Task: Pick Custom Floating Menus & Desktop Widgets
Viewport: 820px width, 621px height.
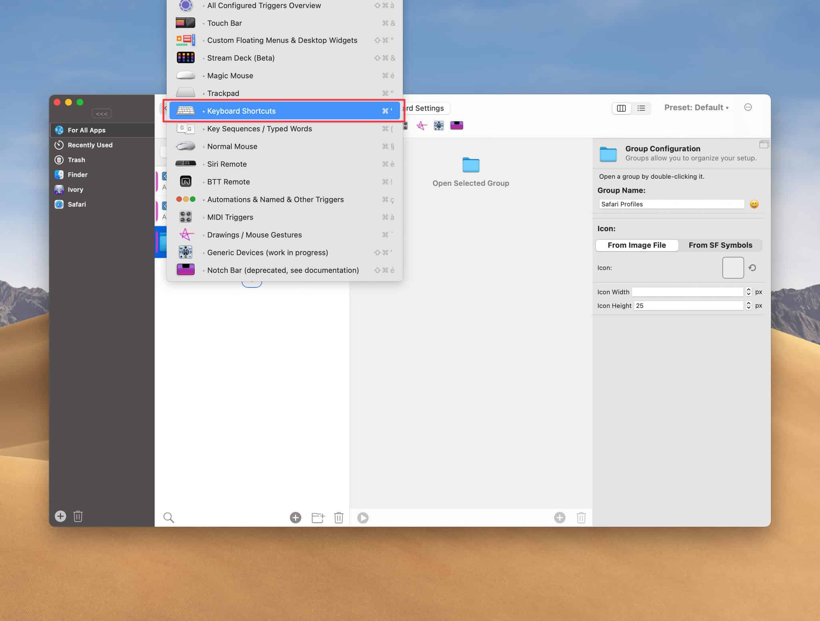Action: click(285, 40)
